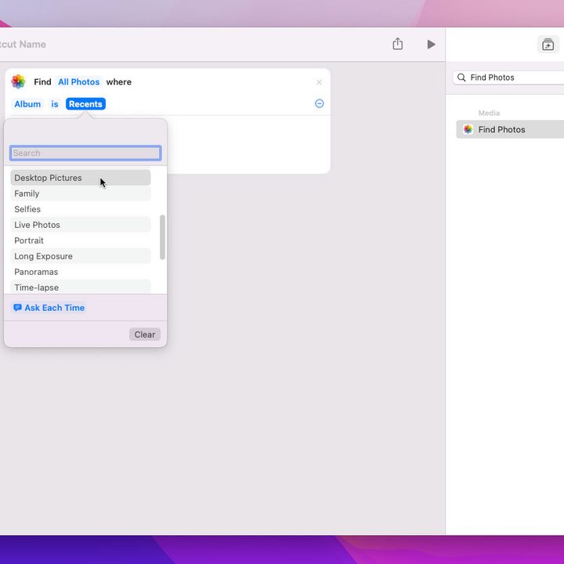Click the word 'where' in the action
The height and width of the screenshot is (564, 564).
(x=119, y=82)
